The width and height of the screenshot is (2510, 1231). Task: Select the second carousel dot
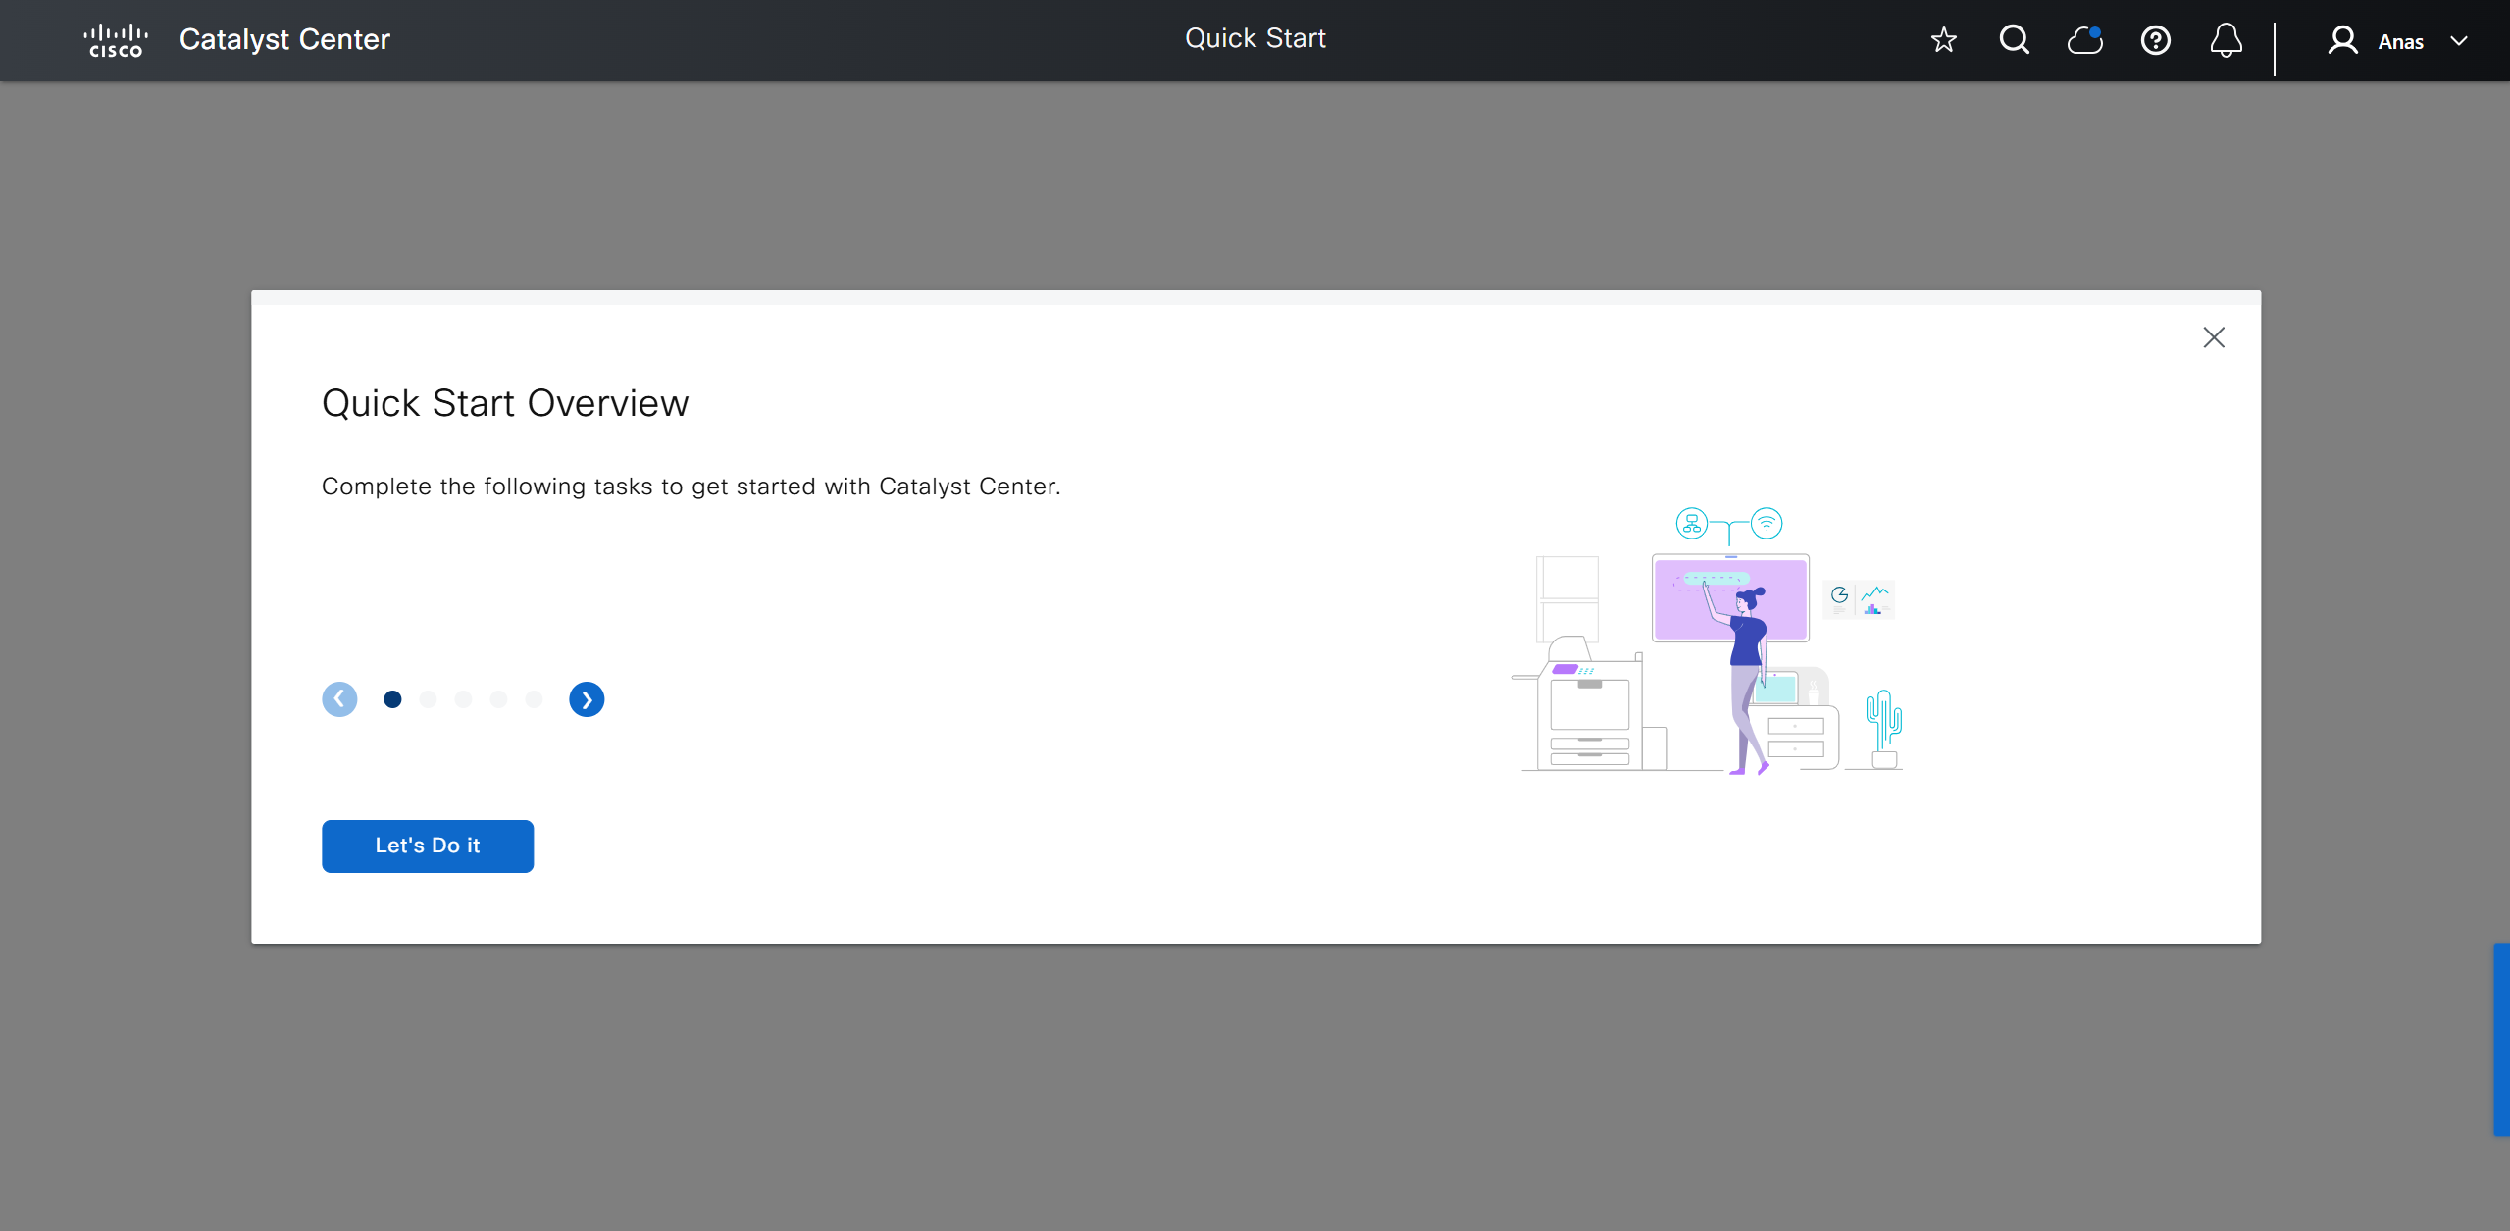click(428, 699)
